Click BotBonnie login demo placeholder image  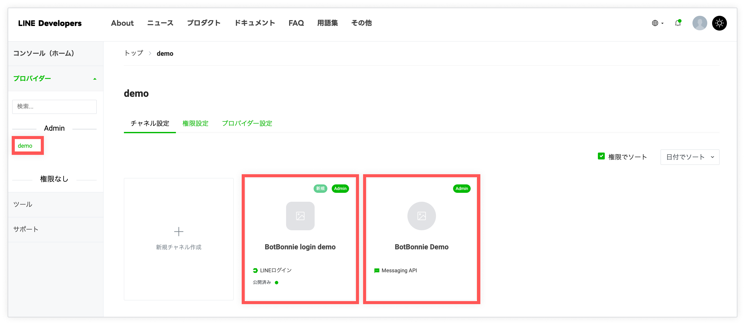pos(300,216)
